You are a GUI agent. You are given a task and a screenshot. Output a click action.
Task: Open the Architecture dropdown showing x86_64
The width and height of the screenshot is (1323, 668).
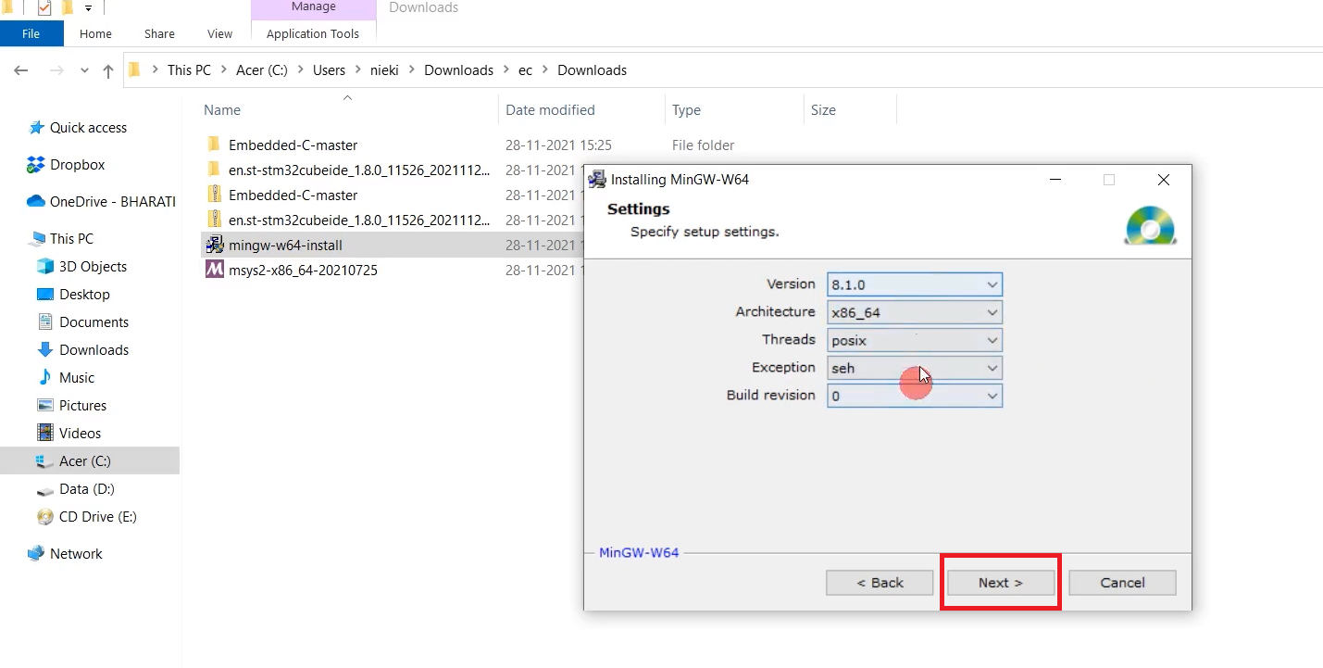[915, 312]
